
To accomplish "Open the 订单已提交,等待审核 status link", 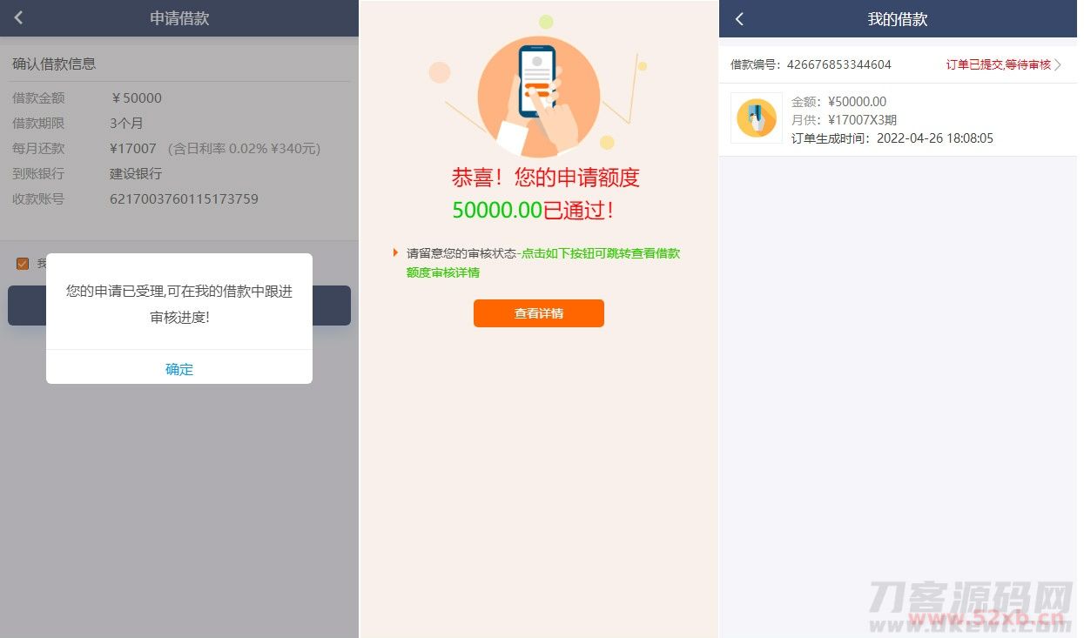I will click(x=998, y=64).
